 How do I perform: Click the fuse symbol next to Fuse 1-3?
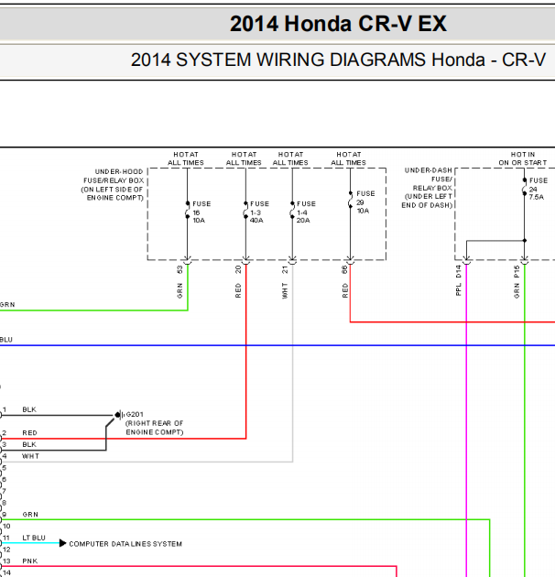[245, 210]
